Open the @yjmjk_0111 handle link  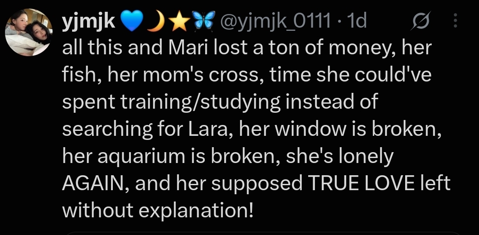276,21
